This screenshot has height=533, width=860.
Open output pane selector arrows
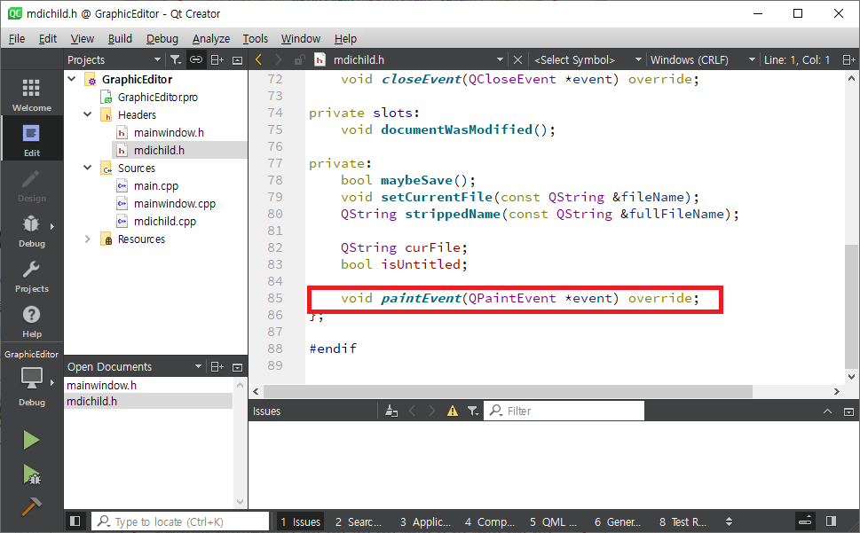pos(729,521)
